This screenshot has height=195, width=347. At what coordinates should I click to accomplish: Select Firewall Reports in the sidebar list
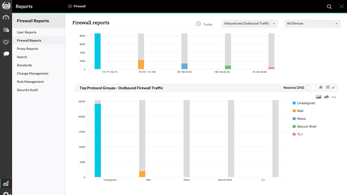click(39, 40)
